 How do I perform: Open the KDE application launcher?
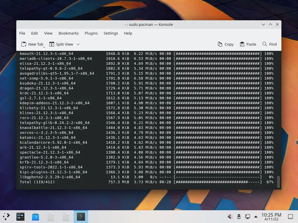click(x=6, y=217)
